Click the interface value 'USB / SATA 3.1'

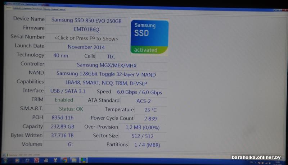coord(68,91)
